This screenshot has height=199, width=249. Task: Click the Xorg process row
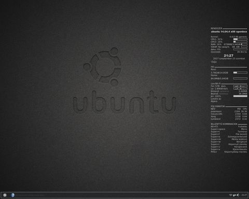tap(229, 117)
